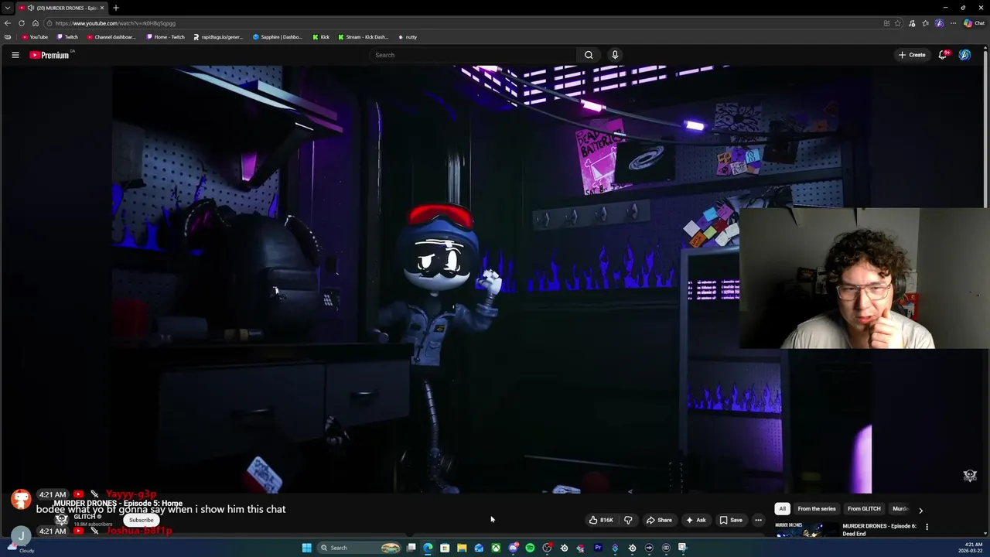
Task: Open MURDER DRONES Episode 6 title link
Action: 879,530
